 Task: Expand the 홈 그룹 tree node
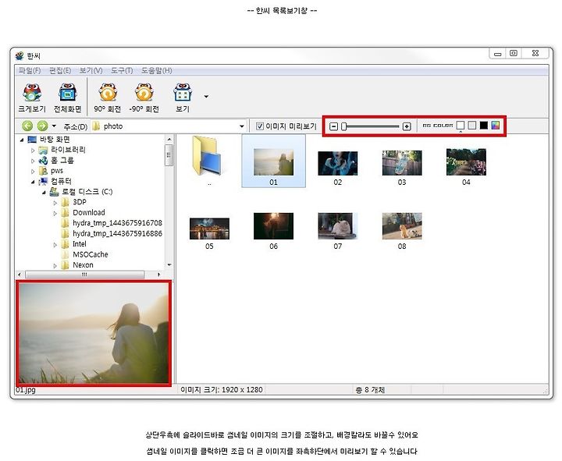coord(33,161)
